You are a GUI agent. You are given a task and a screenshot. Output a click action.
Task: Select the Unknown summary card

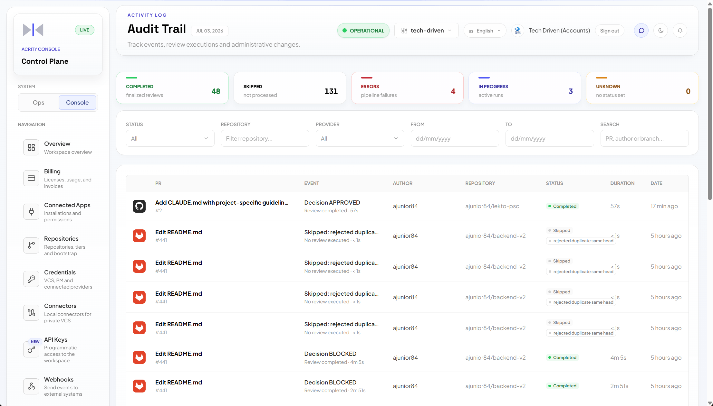(642, 88)
